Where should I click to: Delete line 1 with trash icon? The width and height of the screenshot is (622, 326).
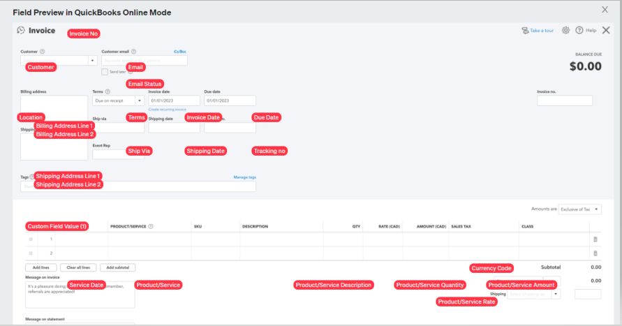595,239
